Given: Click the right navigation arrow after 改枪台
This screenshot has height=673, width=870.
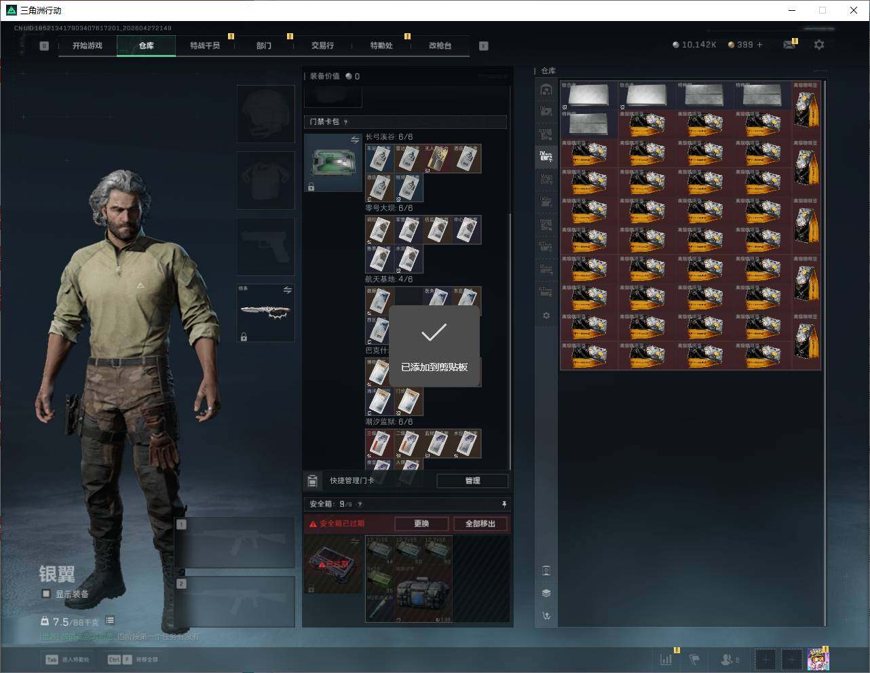Looking at the screenshot, I should pos(483,45).
